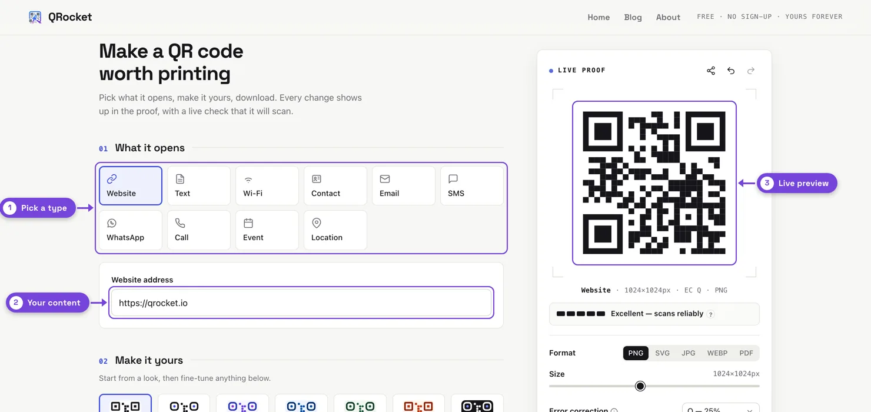The image size is (871, 412).
Task: Click the QR code live preview image
Action: tap(654, 183)
